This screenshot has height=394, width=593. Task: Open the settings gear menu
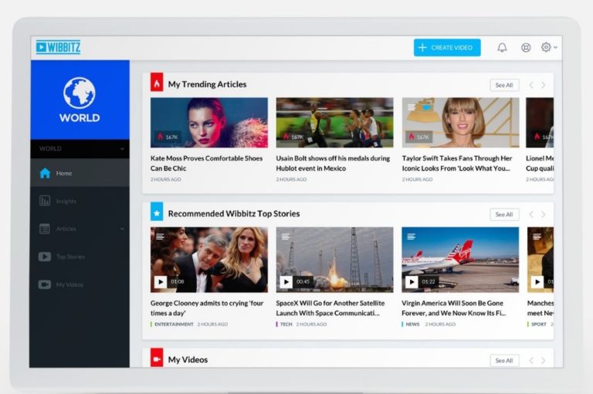point(549,47)
